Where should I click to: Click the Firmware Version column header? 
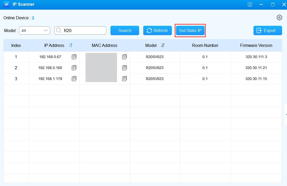tap(256, 45)
